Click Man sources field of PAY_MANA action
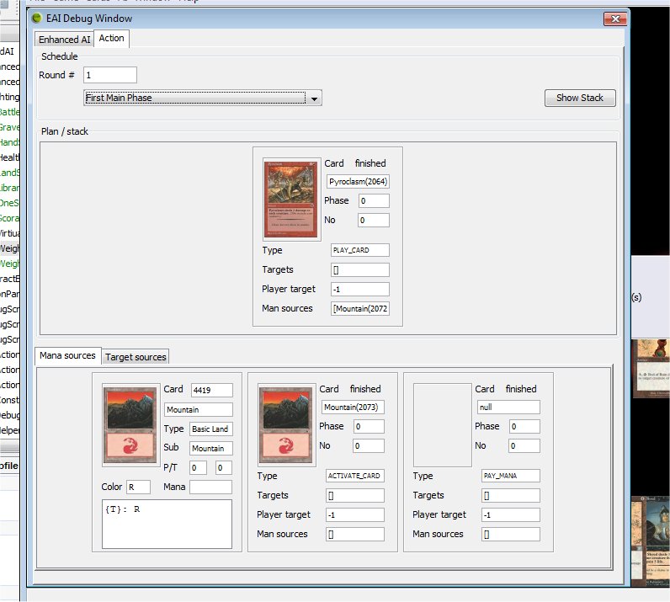The image size is (670, 602). click(x=511, y=535)
